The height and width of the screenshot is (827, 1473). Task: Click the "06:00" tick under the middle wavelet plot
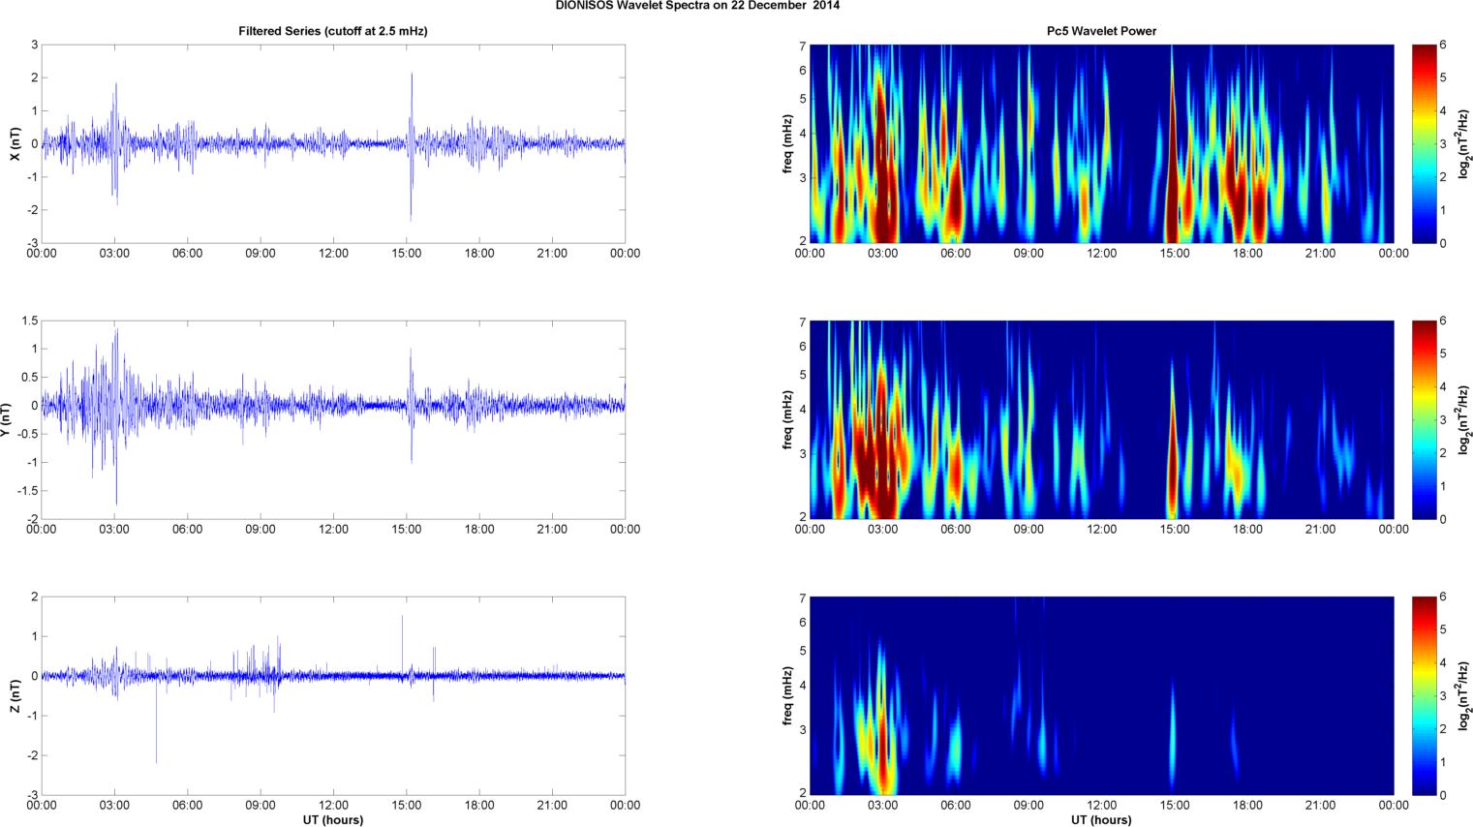coord(956,530)
